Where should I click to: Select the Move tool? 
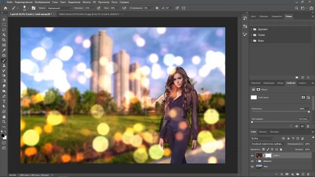point(4,20)
